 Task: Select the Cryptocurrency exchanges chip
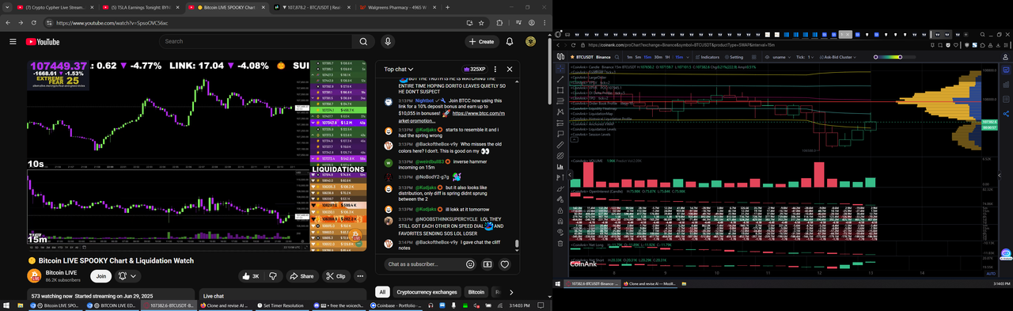pos(427,292)
